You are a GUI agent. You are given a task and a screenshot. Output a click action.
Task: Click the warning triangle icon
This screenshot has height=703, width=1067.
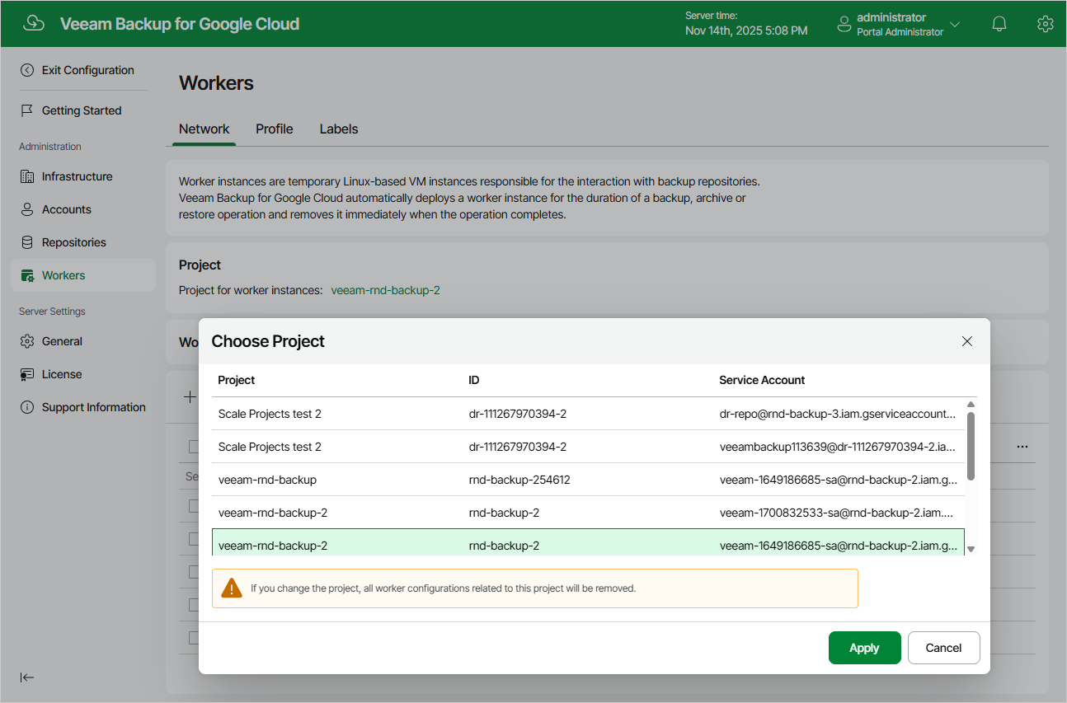point(232,588)
